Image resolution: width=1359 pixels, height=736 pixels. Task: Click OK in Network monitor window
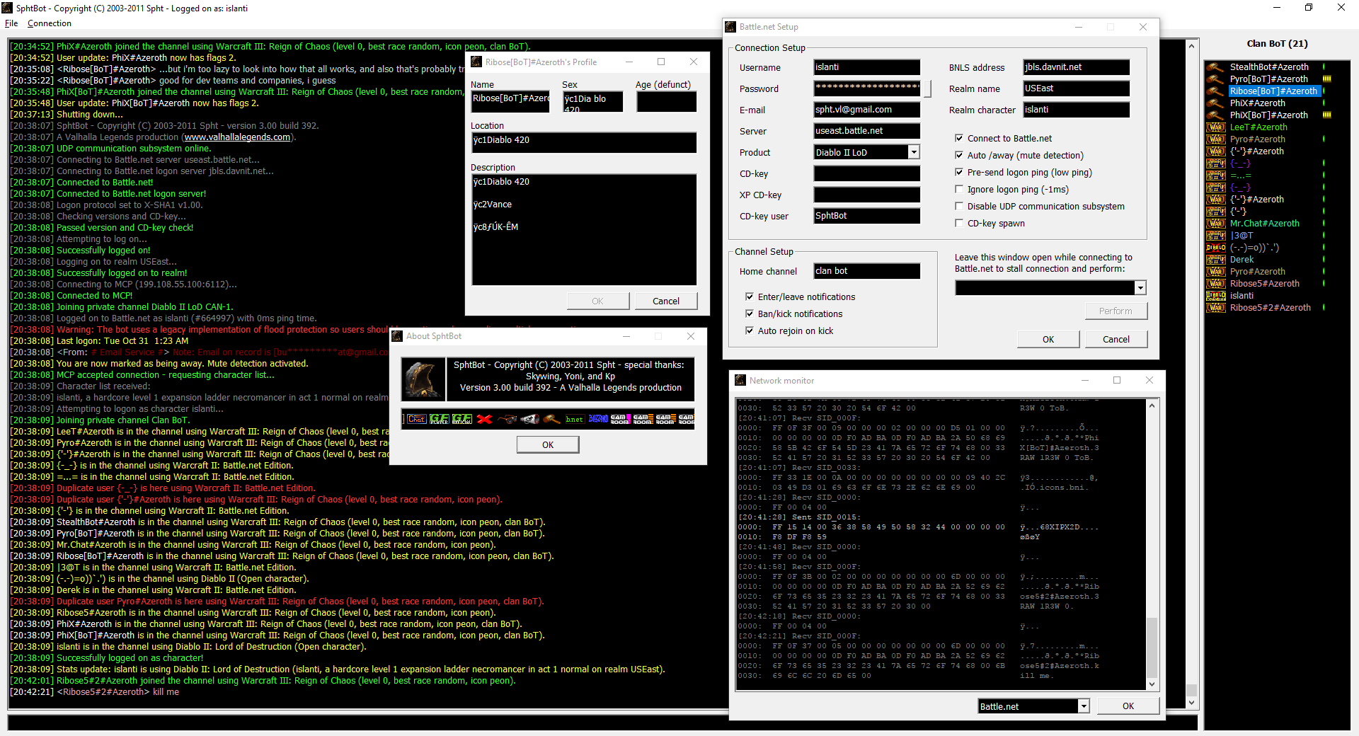pos(1128,706)
